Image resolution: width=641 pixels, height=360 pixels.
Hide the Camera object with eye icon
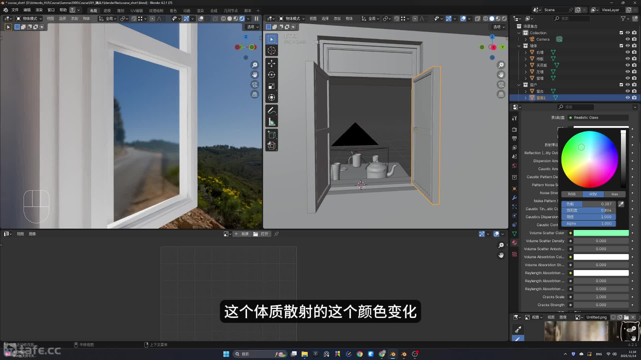point(628,39)
